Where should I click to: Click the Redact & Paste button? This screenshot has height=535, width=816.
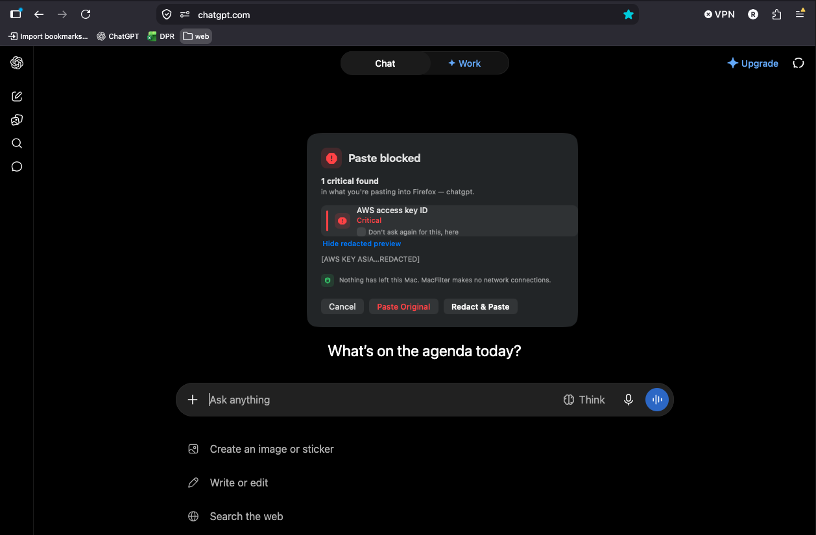pos(481,307)
